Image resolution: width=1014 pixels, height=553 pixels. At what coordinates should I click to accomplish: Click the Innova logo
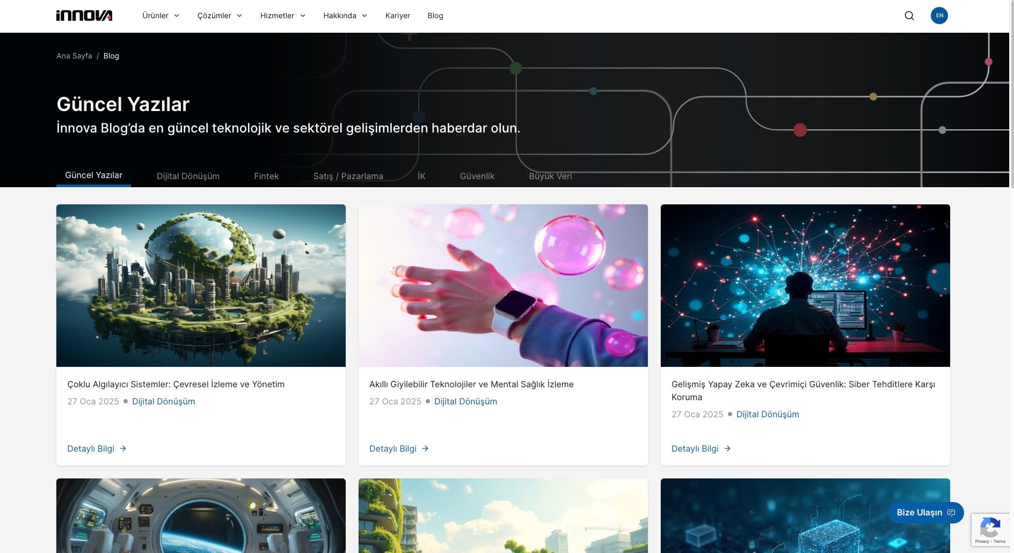click(84, 16)
